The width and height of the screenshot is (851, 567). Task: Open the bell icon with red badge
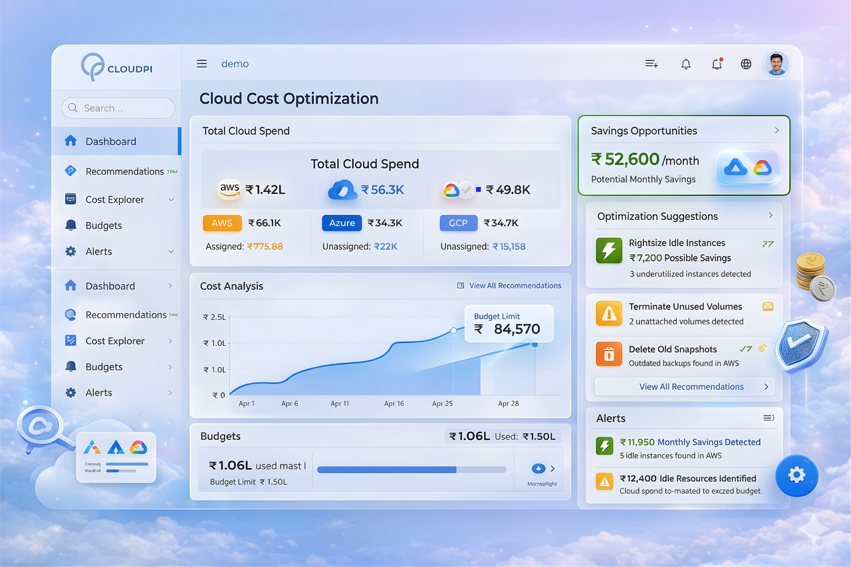click(717, 64)
